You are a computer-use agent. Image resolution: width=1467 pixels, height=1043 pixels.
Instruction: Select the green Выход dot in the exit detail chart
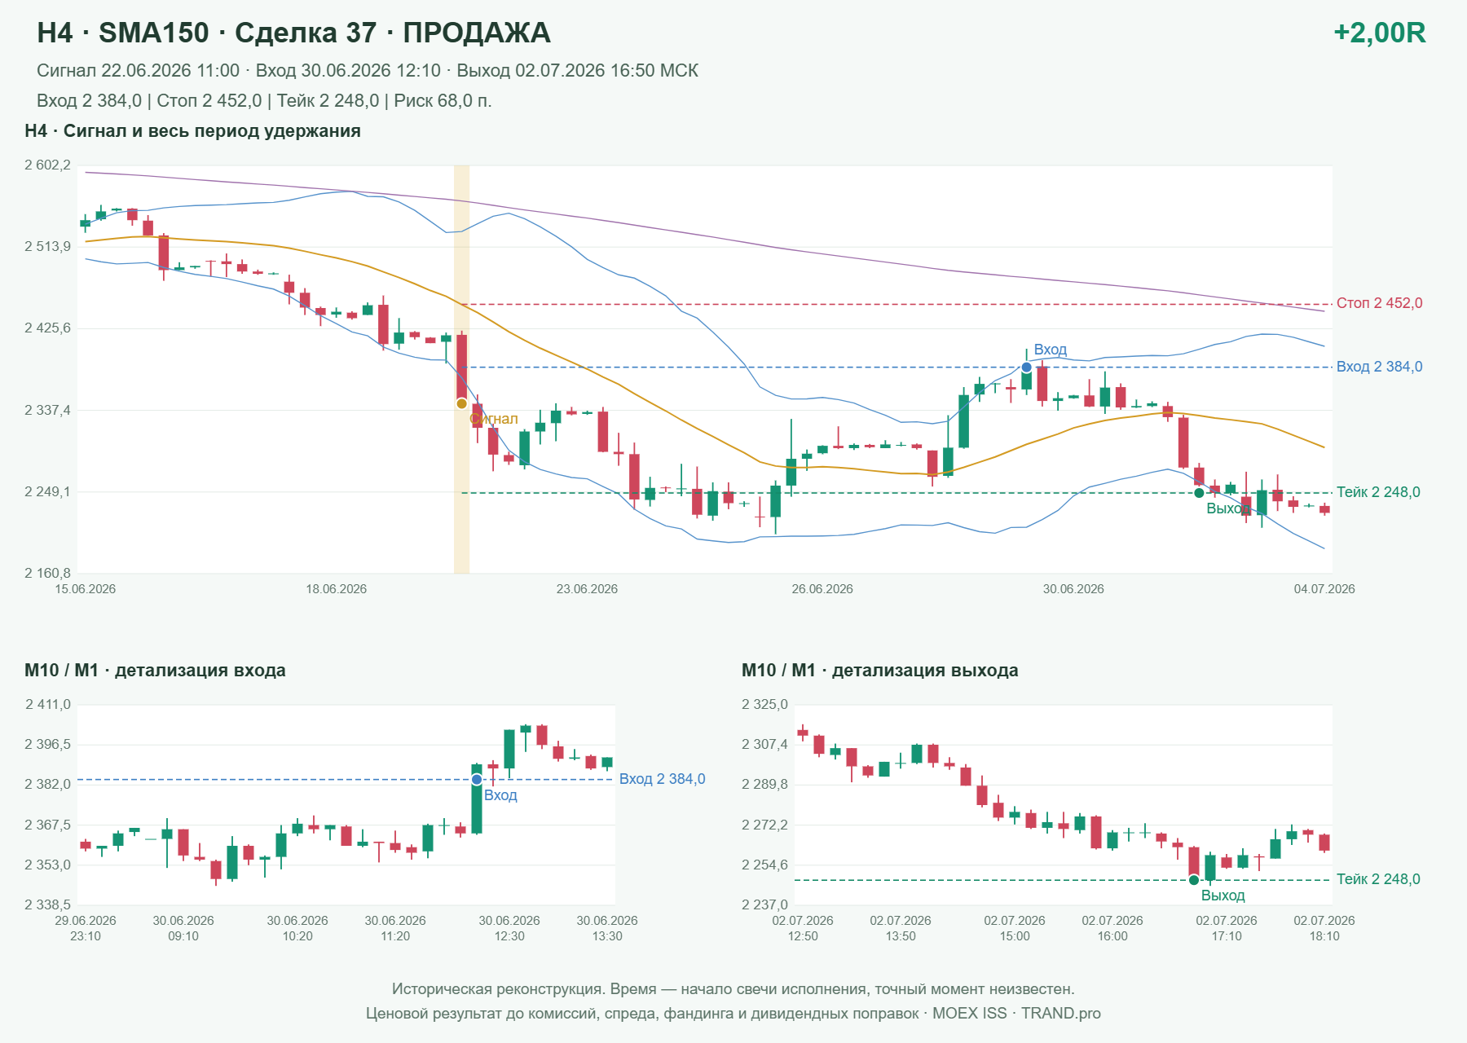[1194, 880]
